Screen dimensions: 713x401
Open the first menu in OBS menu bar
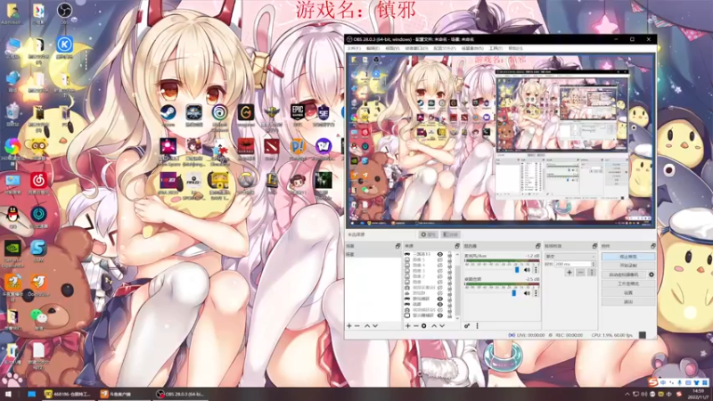click(354, 48)
